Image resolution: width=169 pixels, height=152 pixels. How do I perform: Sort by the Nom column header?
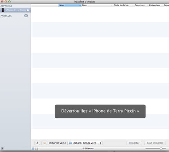(70, 5)
